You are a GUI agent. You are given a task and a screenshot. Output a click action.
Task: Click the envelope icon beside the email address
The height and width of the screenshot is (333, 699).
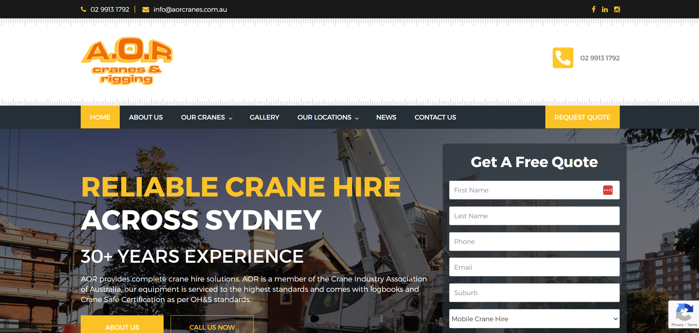(146, 9)
